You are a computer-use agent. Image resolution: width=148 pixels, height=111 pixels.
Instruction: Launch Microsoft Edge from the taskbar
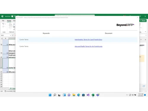click(79, 95)
